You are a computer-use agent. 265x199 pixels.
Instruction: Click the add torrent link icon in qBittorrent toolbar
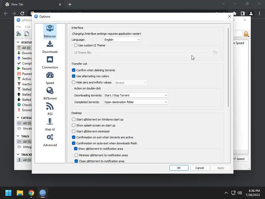click(x=19, y=34)
